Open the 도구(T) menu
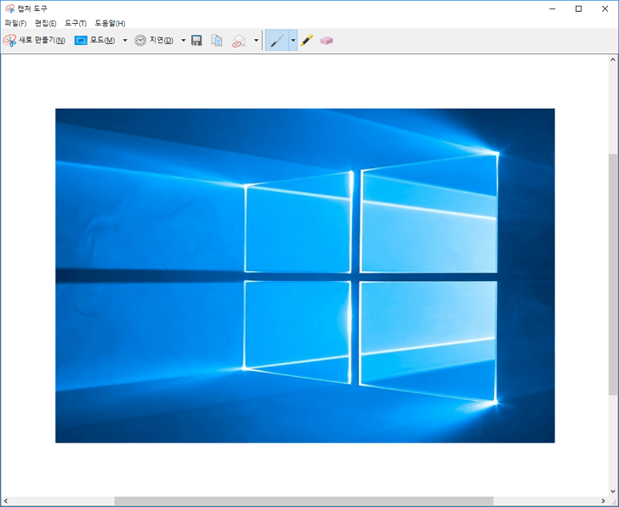 pyautogui.click(x=76, y=23)
